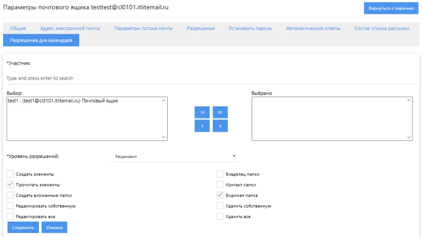
Task: Click the move selected right (>) arrow
Action: (x=202, y=126)
